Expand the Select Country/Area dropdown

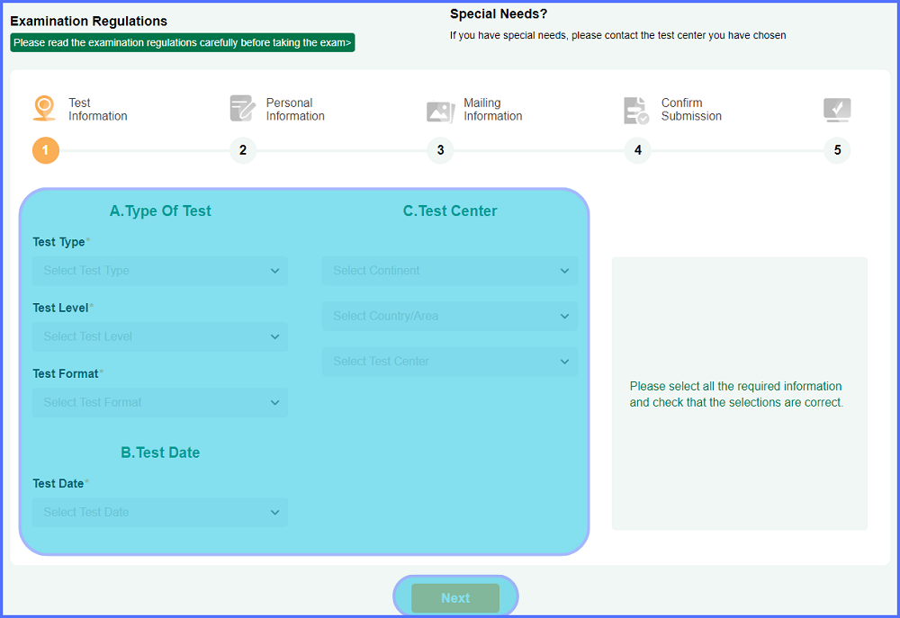pyautogui.click(x=450, y=316)
